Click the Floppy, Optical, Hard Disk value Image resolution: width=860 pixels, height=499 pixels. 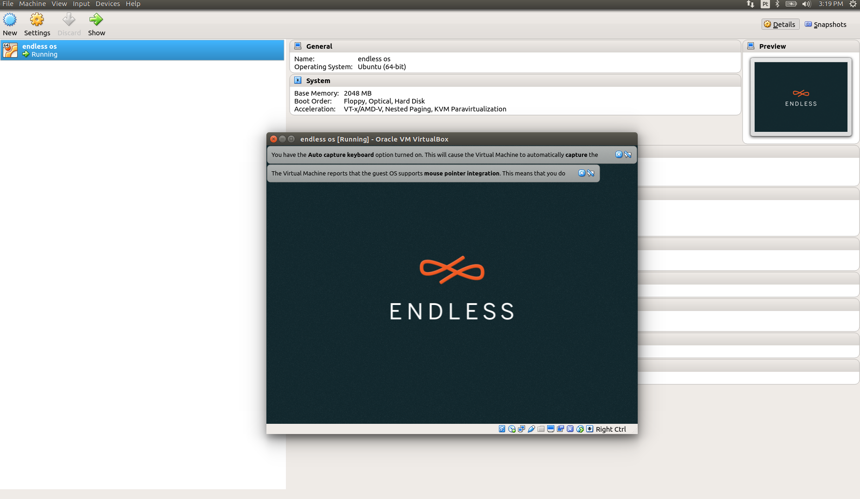tap(384, 101)
